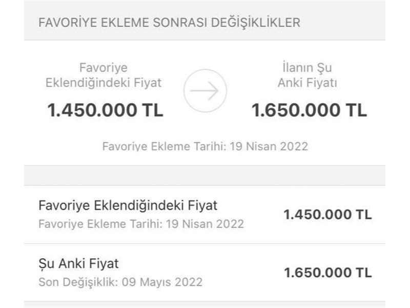Tap the circular arrow icon between prices
410x308 pixels.
205,91
